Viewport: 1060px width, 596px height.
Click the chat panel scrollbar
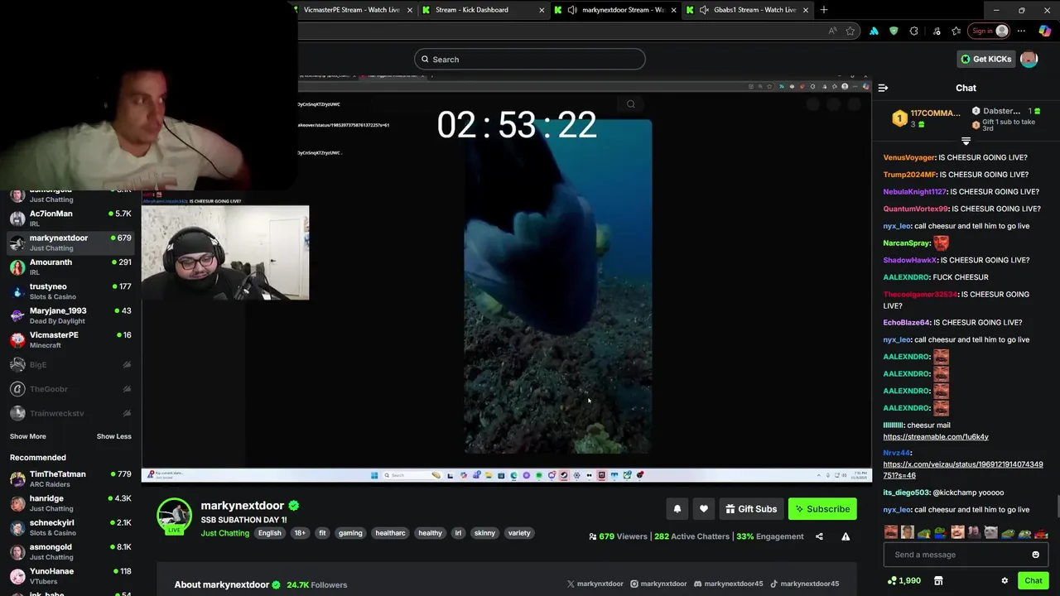[1057, 505]
